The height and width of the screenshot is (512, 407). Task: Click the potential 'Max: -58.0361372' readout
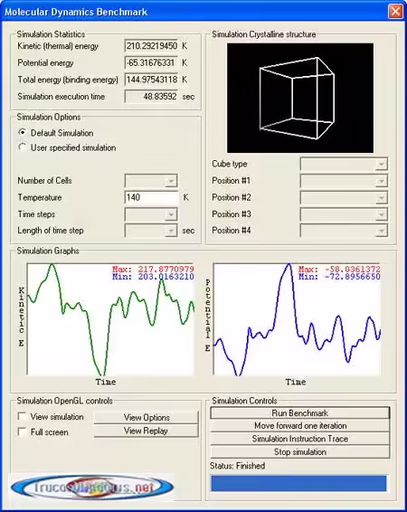coord(339,270)
